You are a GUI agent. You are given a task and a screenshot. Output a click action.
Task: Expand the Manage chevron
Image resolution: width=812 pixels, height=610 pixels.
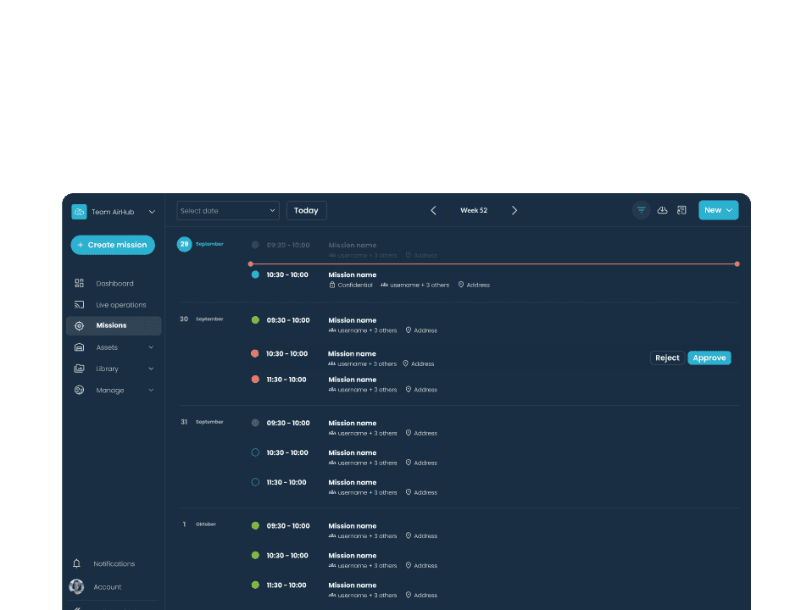[x=151, y=391]
